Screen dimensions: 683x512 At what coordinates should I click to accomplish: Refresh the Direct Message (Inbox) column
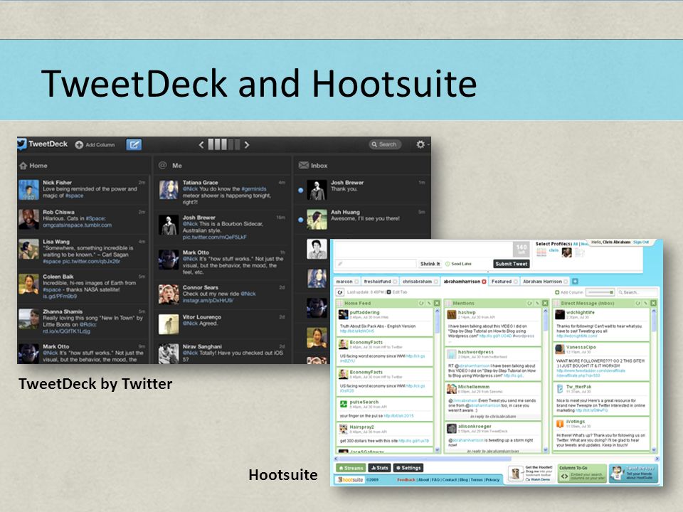[x=637, y=303]
